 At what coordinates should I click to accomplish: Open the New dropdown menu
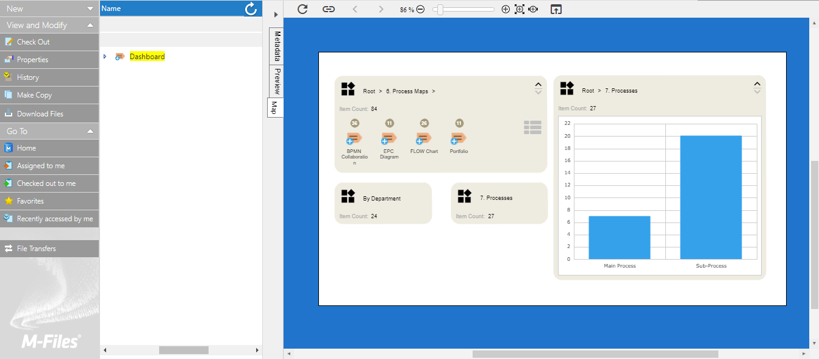click(x=90, y=9)
